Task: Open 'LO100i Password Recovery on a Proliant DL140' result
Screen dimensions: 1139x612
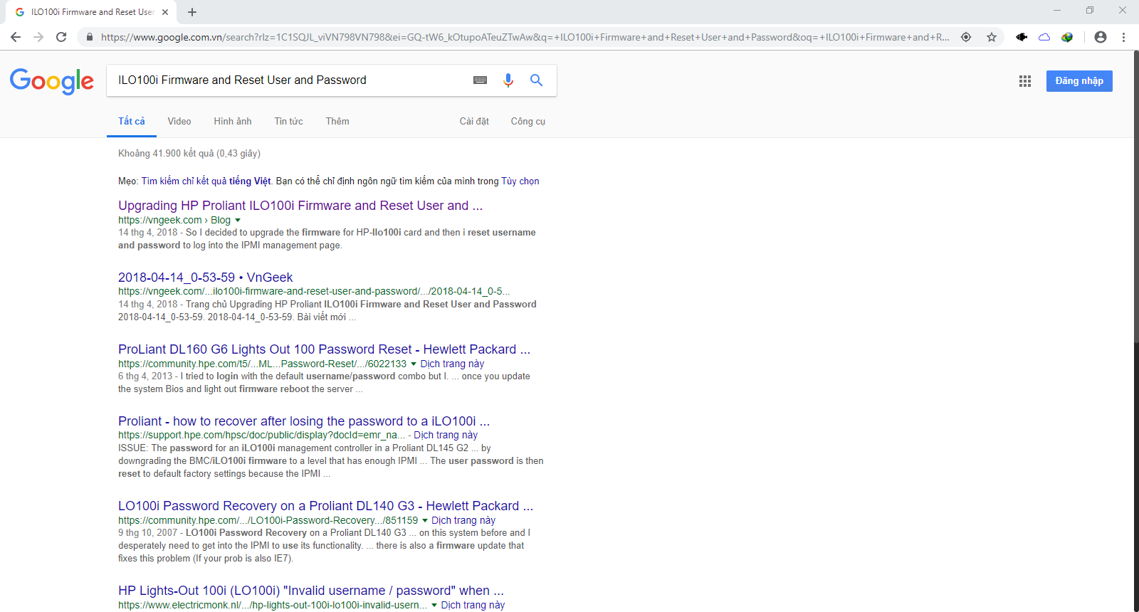Action: [325, 506]
